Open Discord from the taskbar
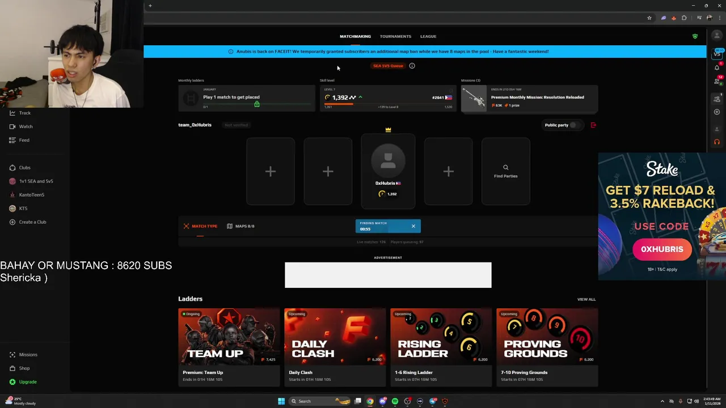This screenshot has width=726, height=408. 383,401
